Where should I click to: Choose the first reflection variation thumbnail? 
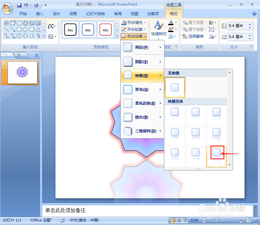[175, 115]
